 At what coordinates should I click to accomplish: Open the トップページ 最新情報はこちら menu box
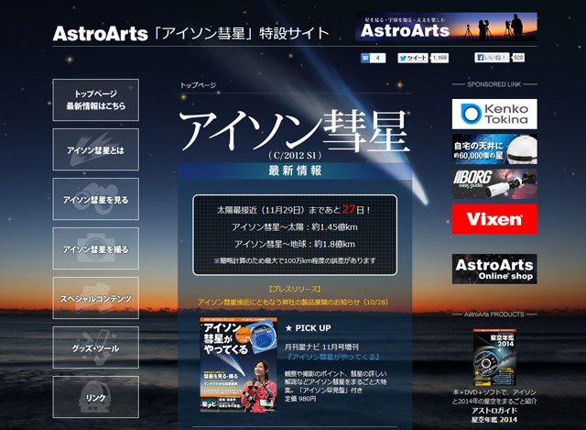tap(95, 100)
